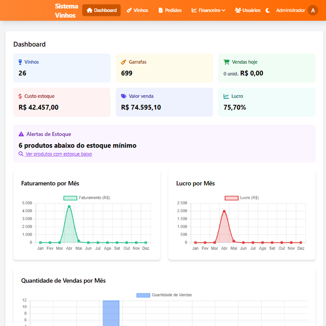Open the Pedidos page
Screen dimensions: 326x326
pyautogui.click(x=170, y=10)
